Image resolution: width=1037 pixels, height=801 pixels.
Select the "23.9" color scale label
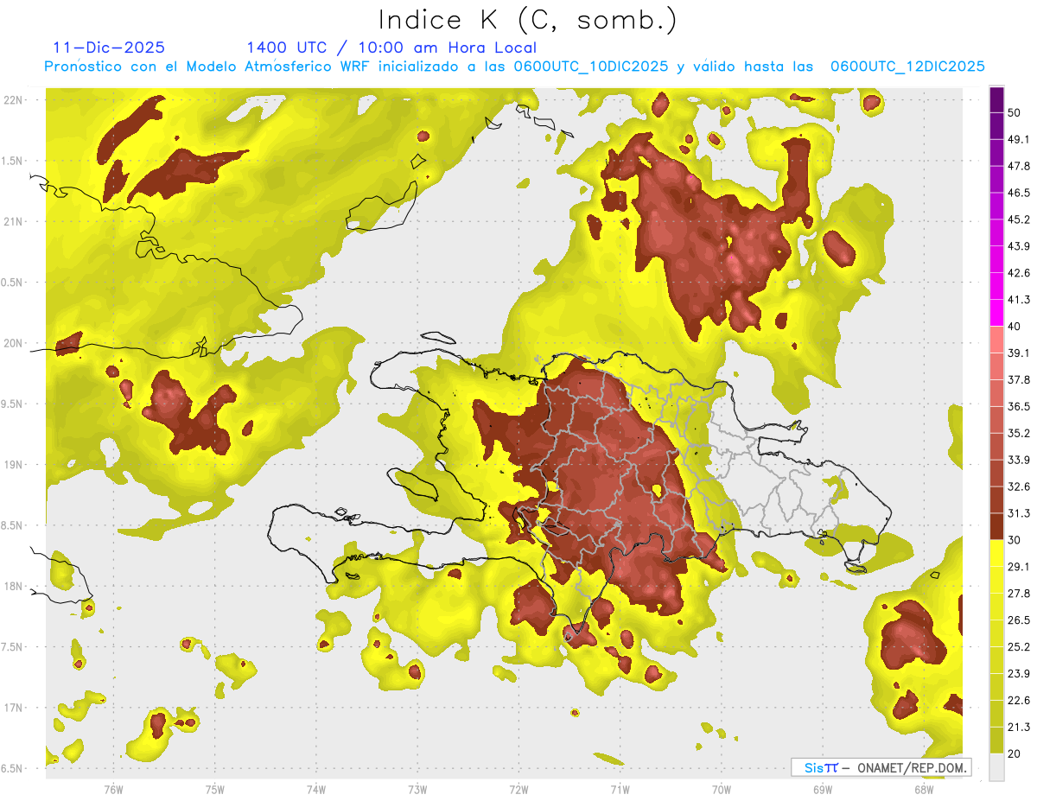(1018, 674)
